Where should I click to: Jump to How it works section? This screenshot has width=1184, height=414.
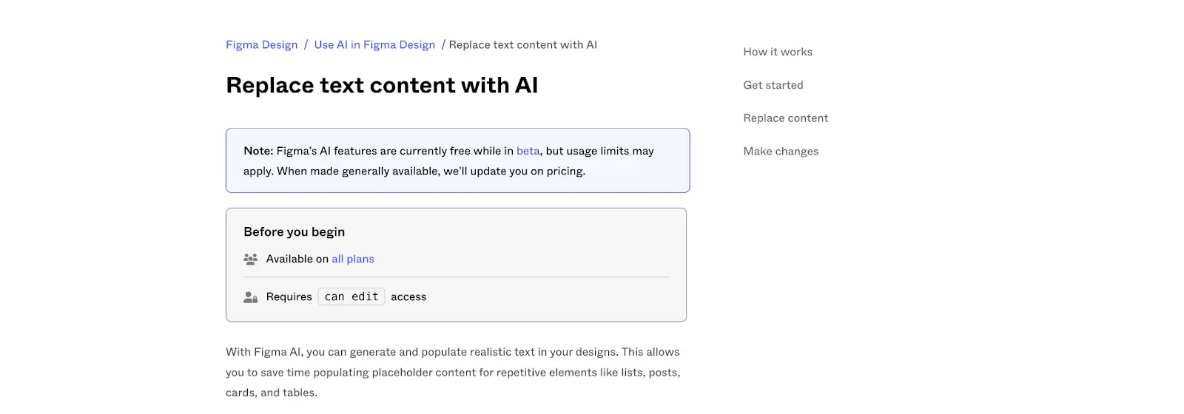click(x=778, y=52)
